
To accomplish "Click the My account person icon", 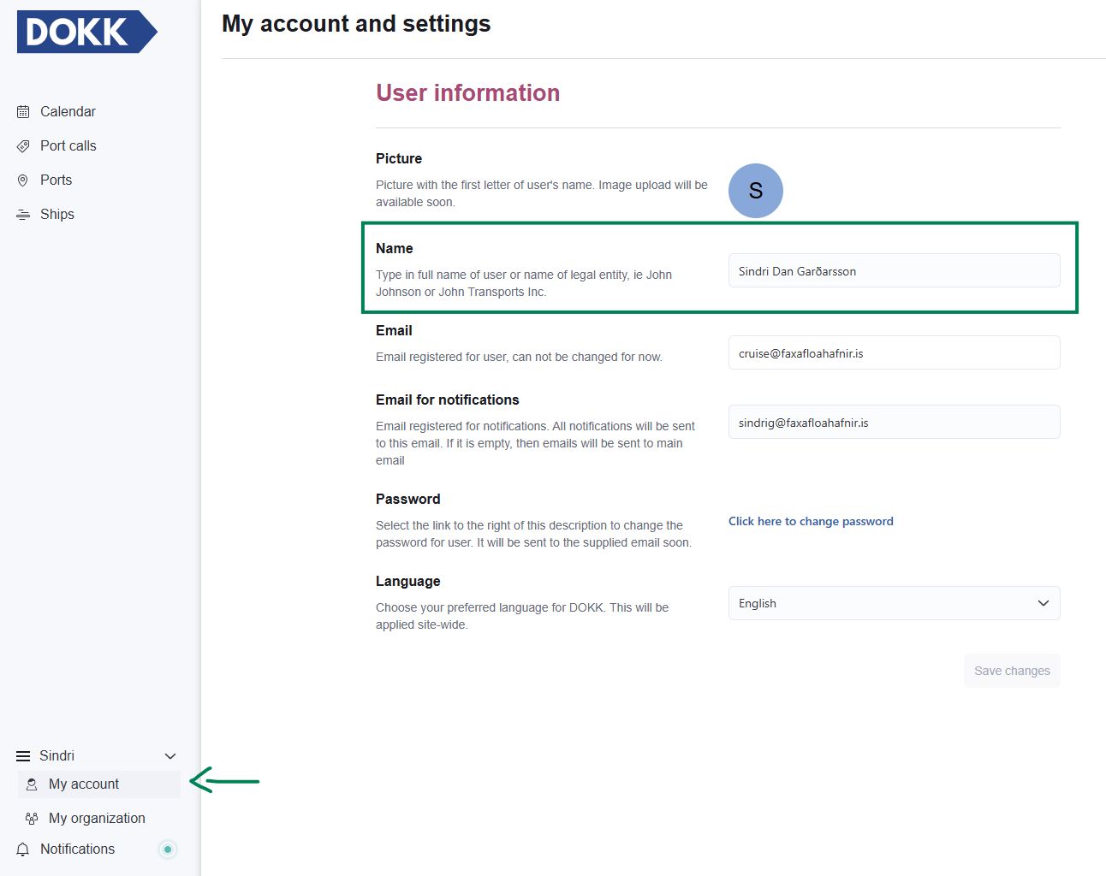I will click(32, 784).
